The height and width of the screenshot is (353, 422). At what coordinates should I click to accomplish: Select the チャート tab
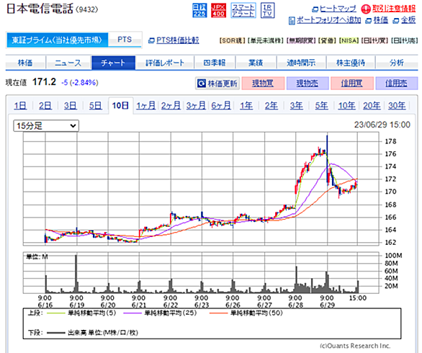click(113, 63)
